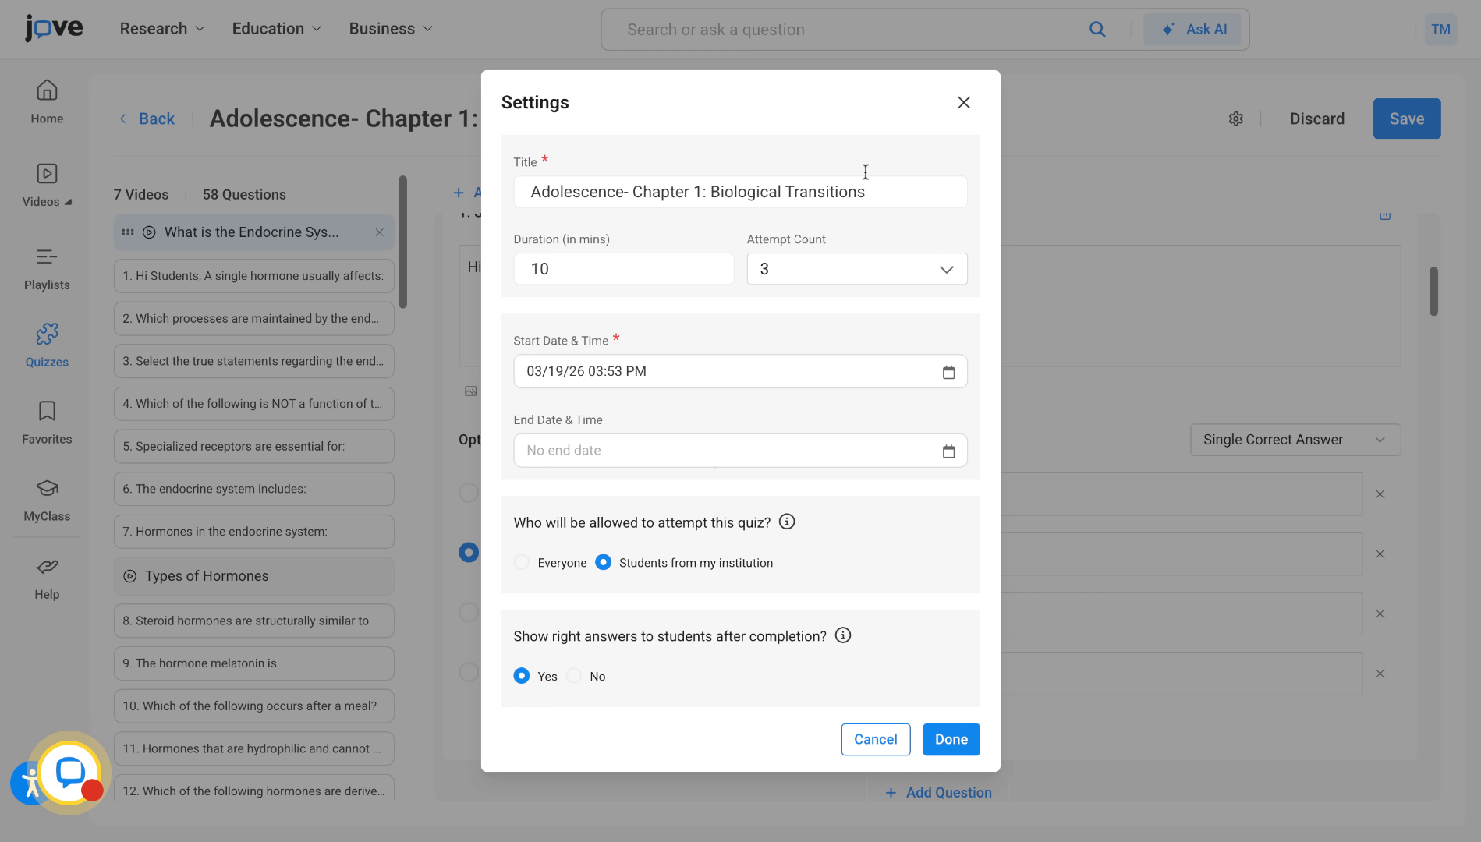Open the Attempt Count dropdown

click(856, 269)
